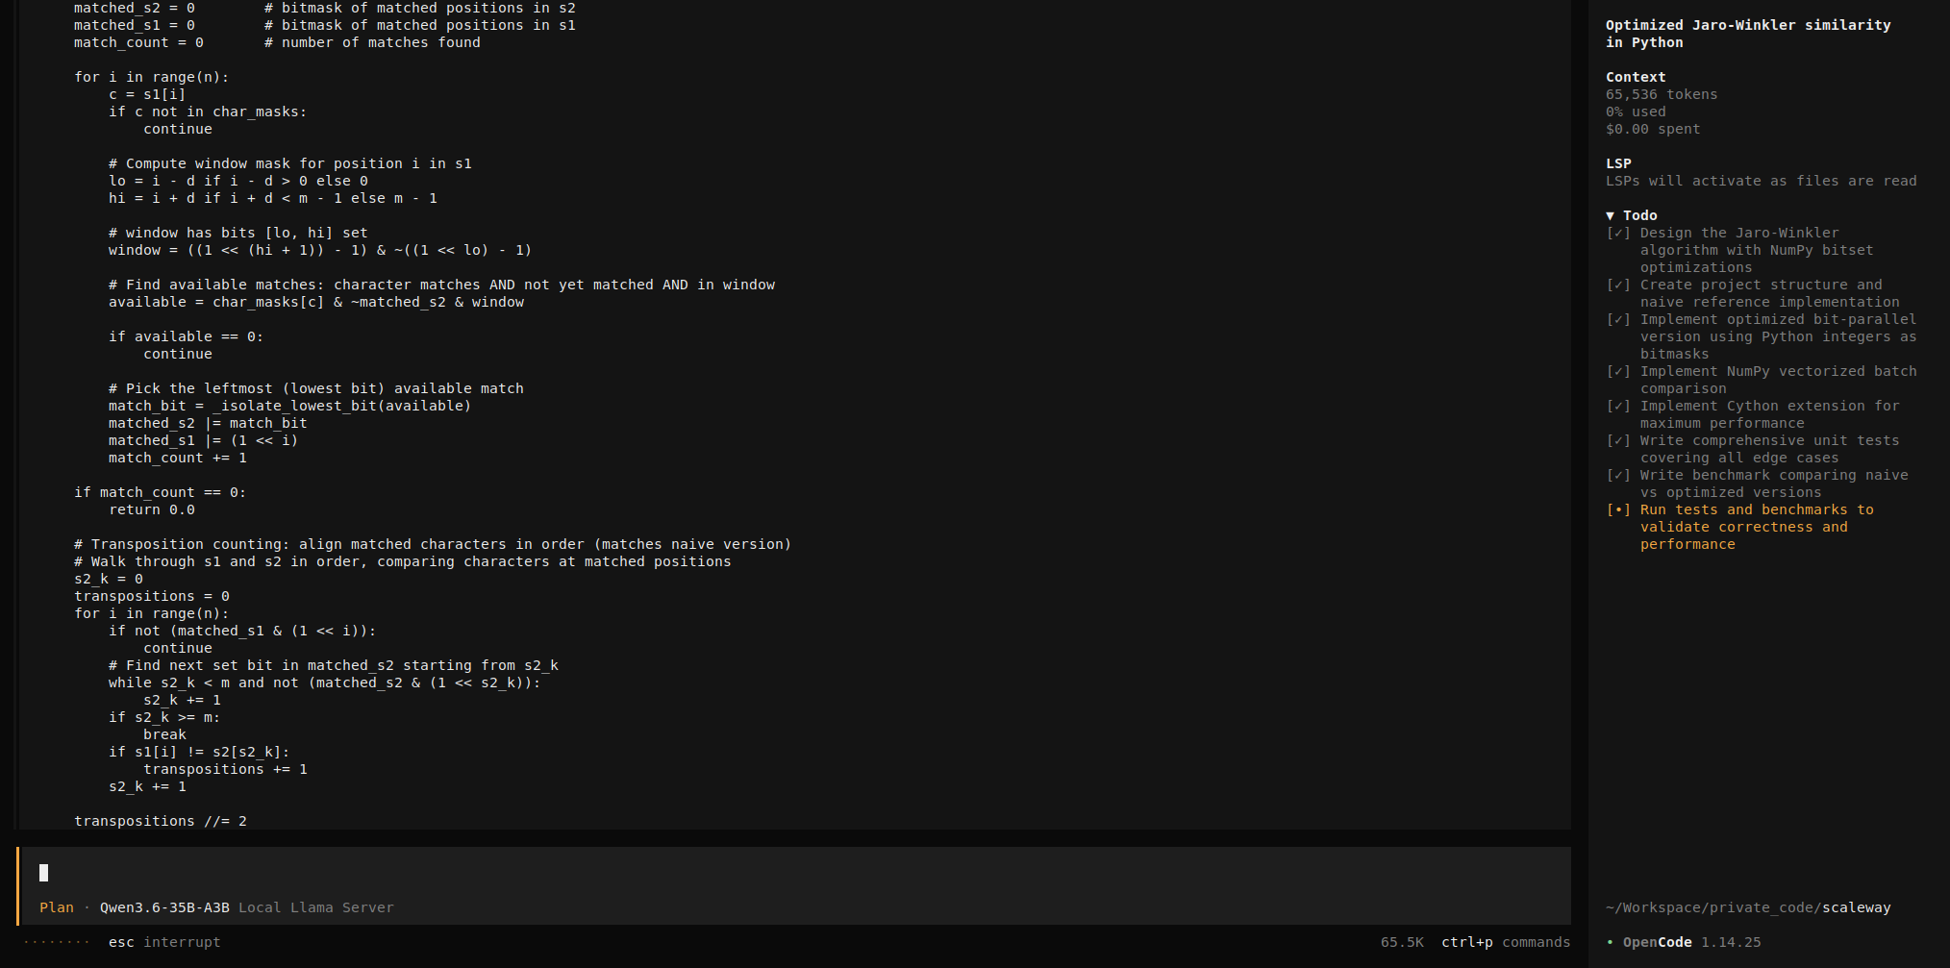Toggle the 'Write benchmark comparing naive' todo checkbox
Image resolution: width=1950 pixels, height=968 pixels.
(1618, 475)
